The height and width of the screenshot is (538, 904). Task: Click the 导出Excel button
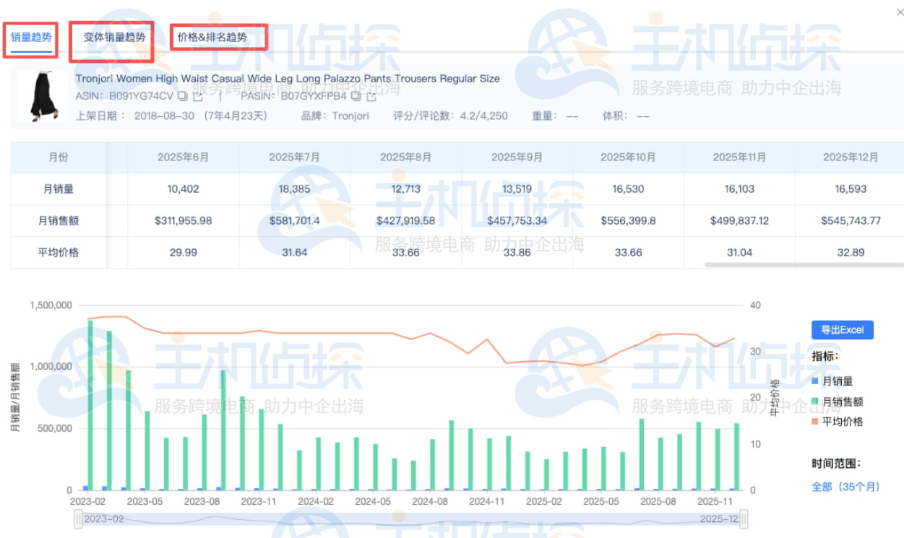tap(843, 330)
